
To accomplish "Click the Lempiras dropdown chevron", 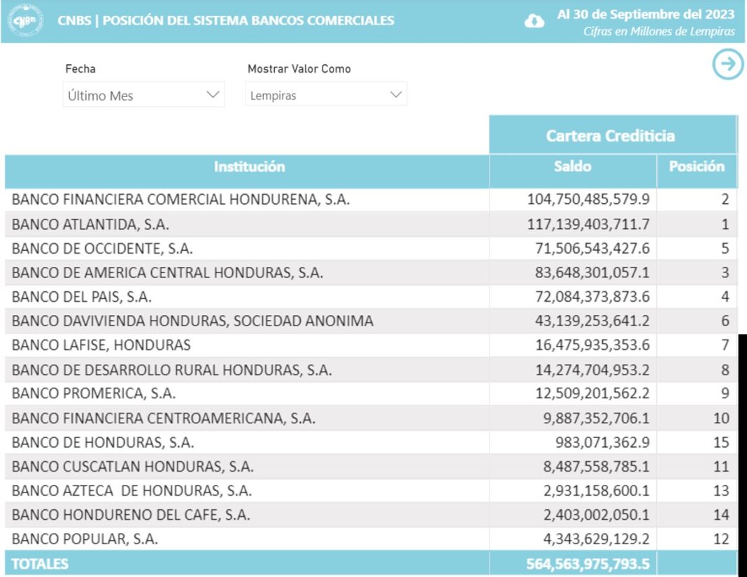I will tap(396, 95).
